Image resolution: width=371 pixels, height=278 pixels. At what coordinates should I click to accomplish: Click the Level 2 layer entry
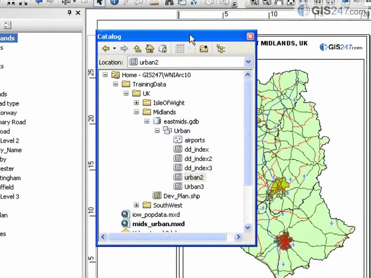[9, 141]
